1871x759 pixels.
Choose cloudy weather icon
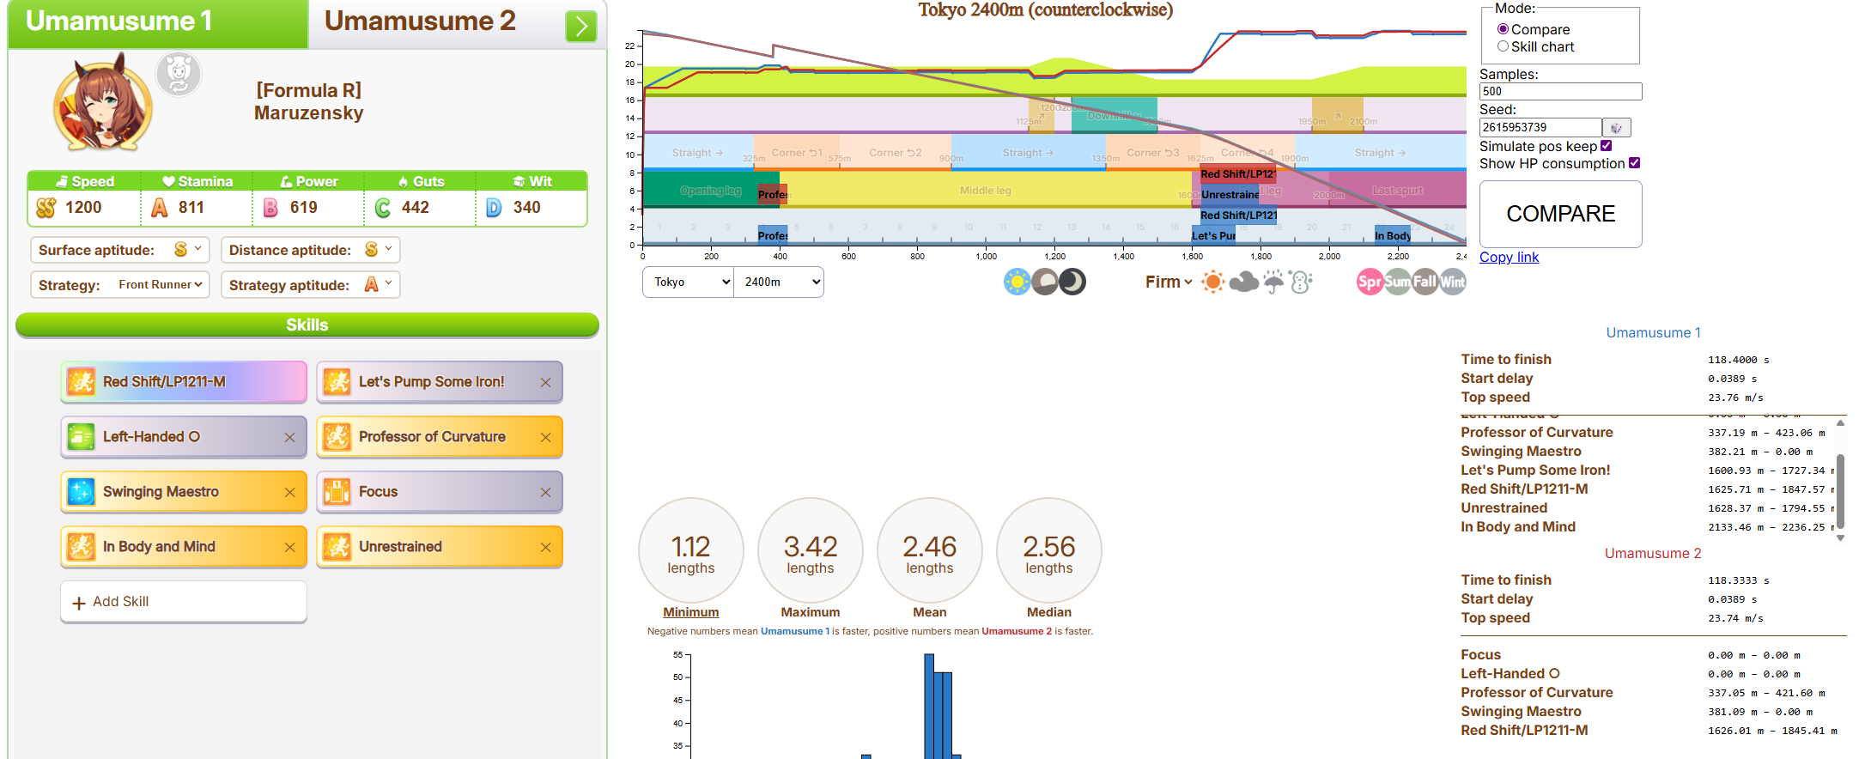point(1243,282)
